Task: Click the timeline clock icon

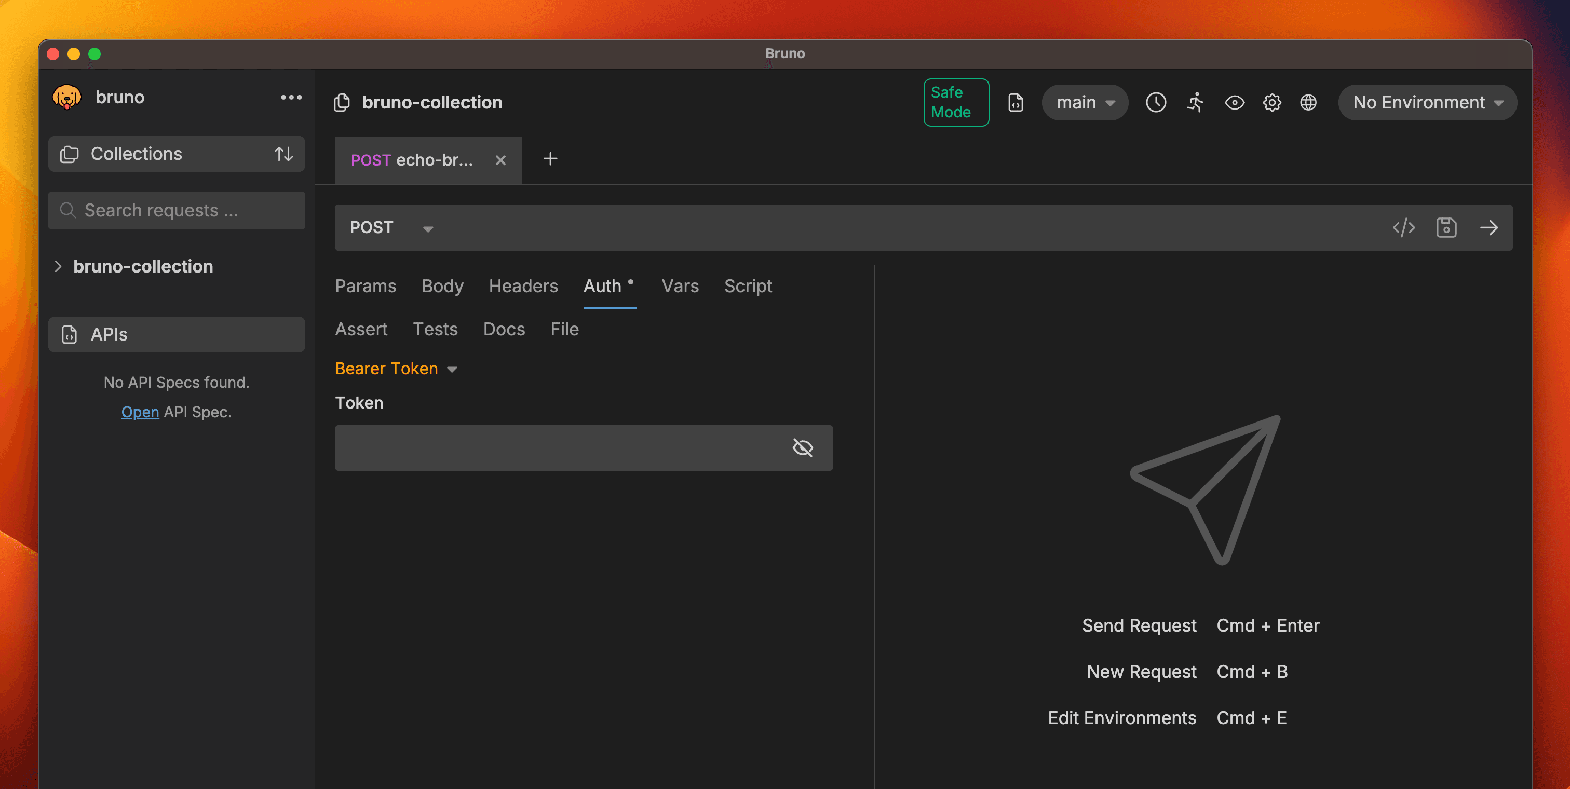Action: pos(1156,102)
